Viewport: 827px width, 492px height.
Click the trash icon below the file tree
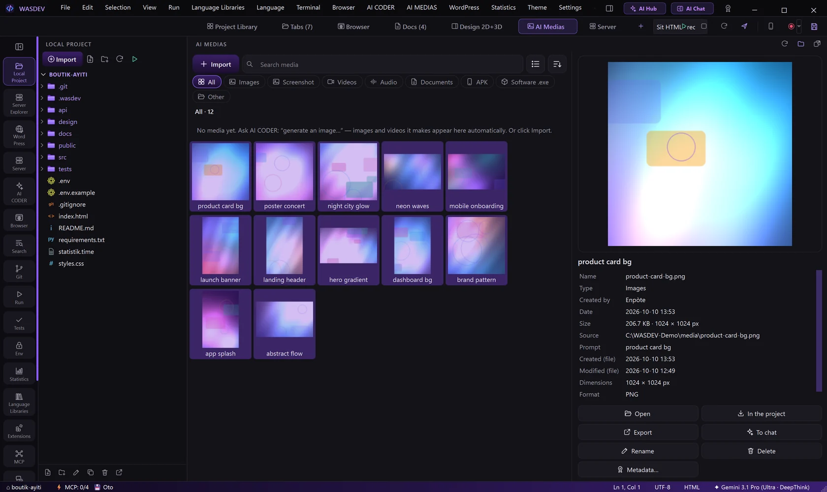pos(105,472)
